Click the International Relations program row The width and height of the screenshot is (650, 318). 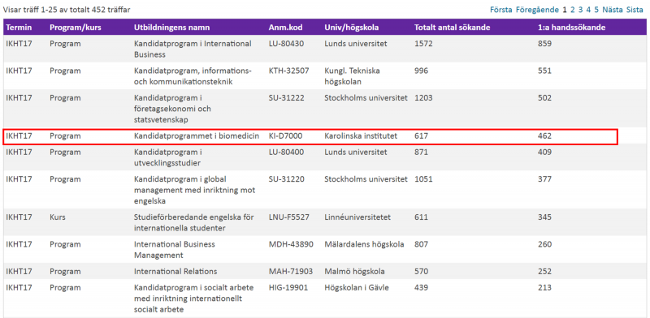click(324, 272)
